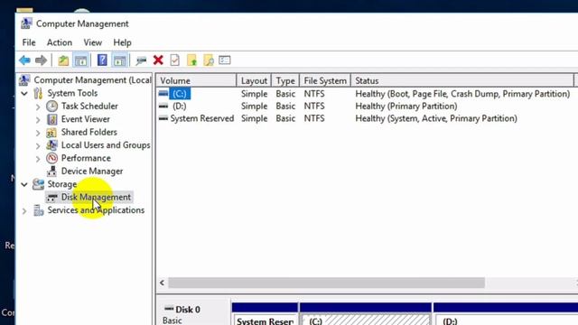Collapse the Storage tree node
The image size is (578, 325).
[x=24, y=184]
